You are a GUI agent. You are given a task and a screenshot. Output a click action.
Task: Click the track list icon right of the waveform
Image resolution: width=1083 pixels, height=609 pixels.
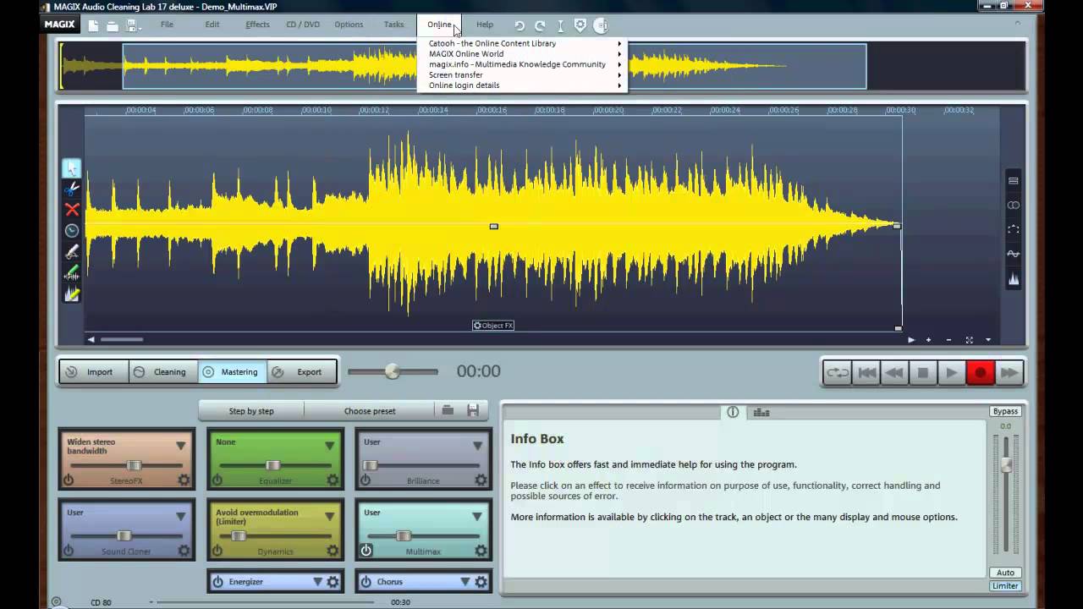click(1013, 181)
